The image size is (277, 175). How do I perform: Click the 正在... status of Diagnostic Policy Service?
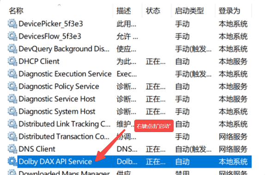click(x=156, y=87)
